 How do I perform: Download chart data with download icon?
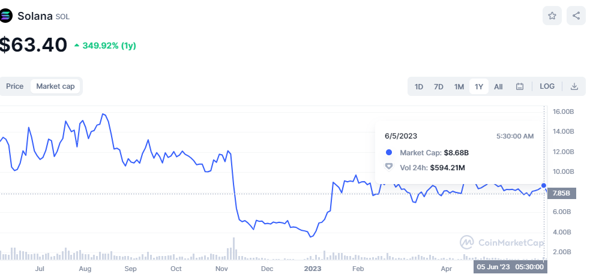pyautogui.click(x=574, y=86)
